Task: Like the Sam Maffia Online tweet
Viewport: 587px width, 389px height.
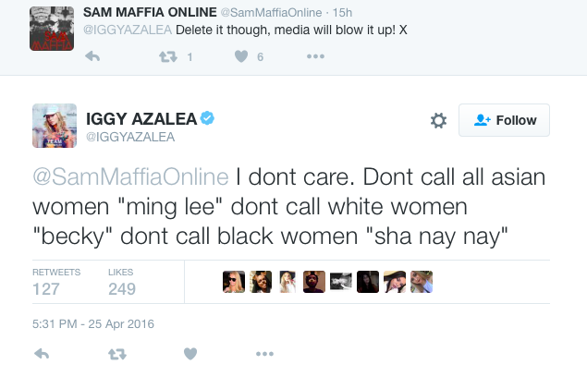Action: (240, 56)
